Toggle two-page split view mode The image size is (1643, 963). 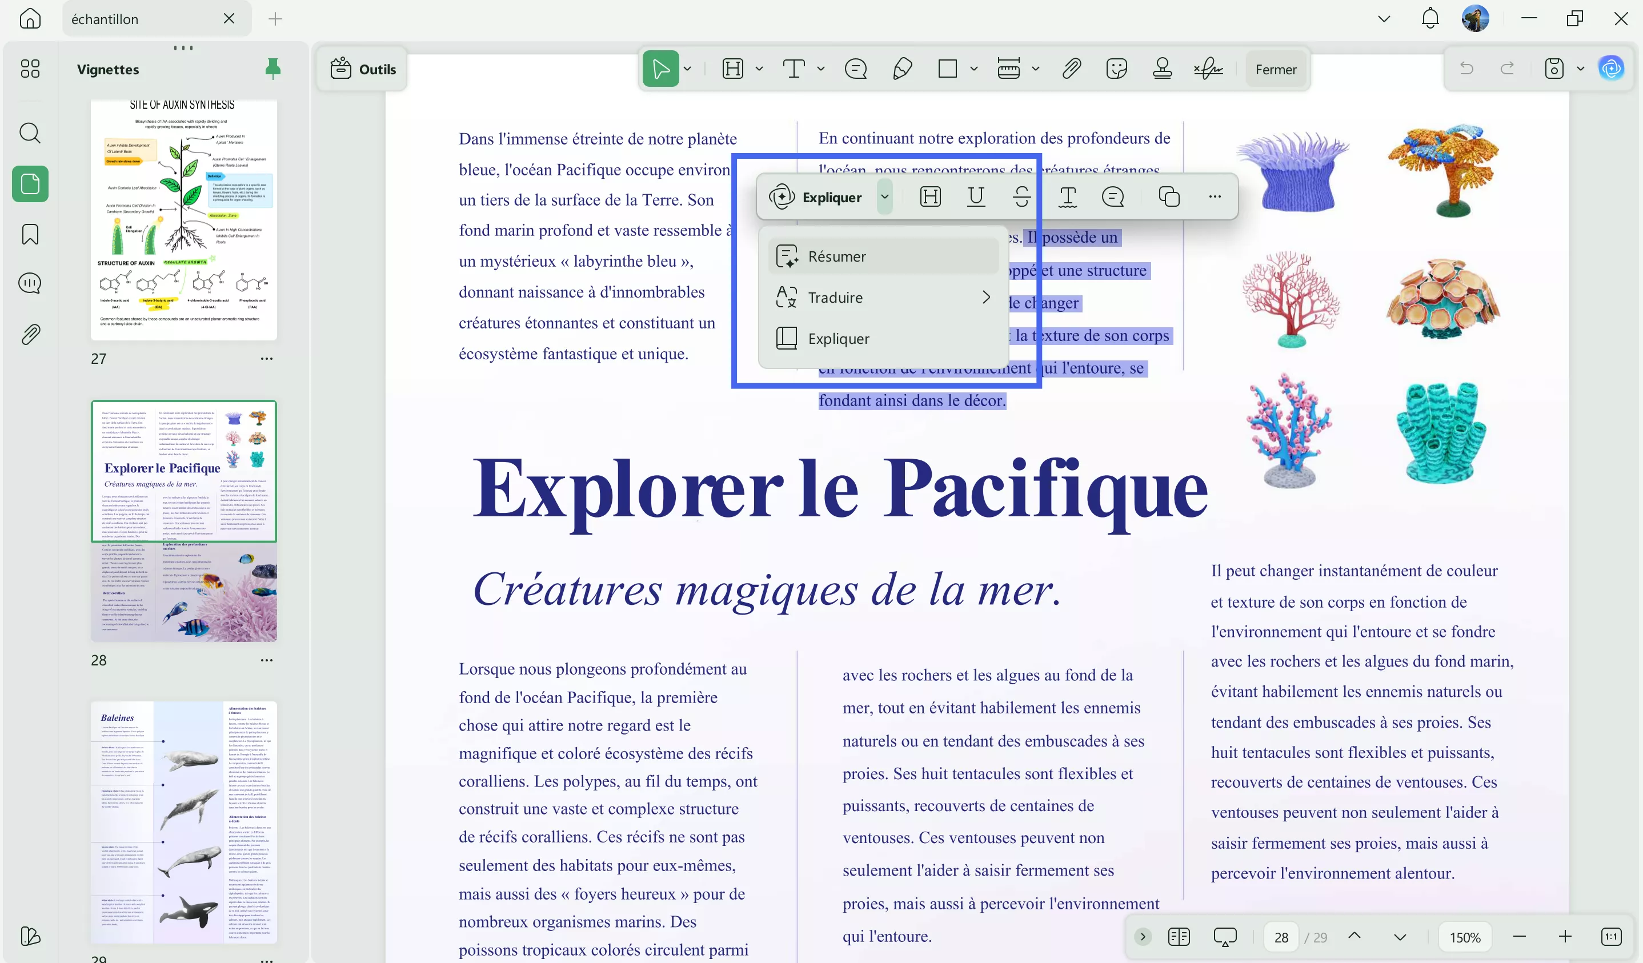point(1179,937)
